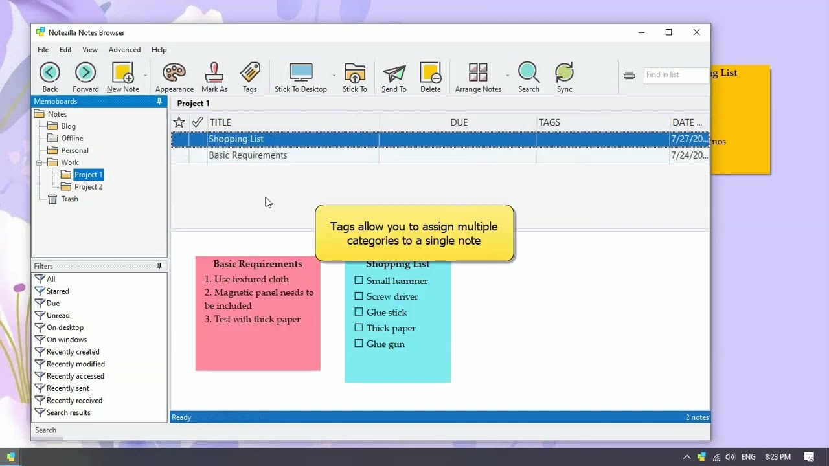Open the Appearance palette tool
829x466 pixels.
click(174, 78)
